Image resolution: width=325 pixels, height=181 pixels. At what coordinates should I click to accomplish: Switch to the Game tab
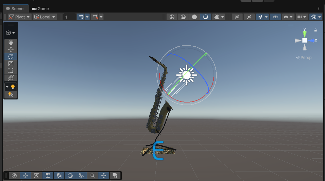[x=40, y=9]
